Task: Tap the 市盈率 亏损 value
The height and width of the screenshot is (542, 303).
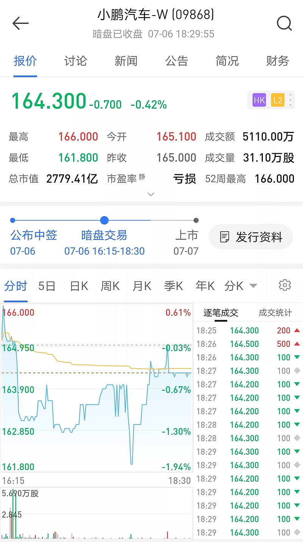Action: coord(185,179)
